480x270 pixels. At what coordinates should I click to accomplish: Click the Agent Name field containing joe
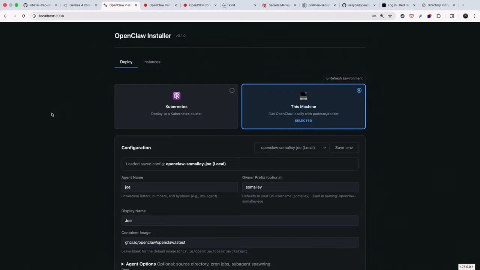coord(179,187)
